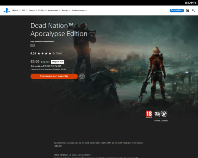This screenshot has width=198, height=158.
Task: Open the 4.24 star rating
Action: pos(43,54)
